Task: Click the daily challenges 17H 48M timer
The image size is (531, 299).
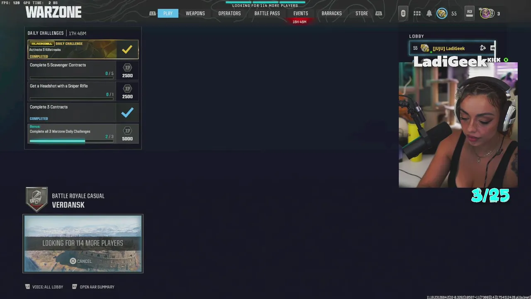Action: click(x=78, y=33)
